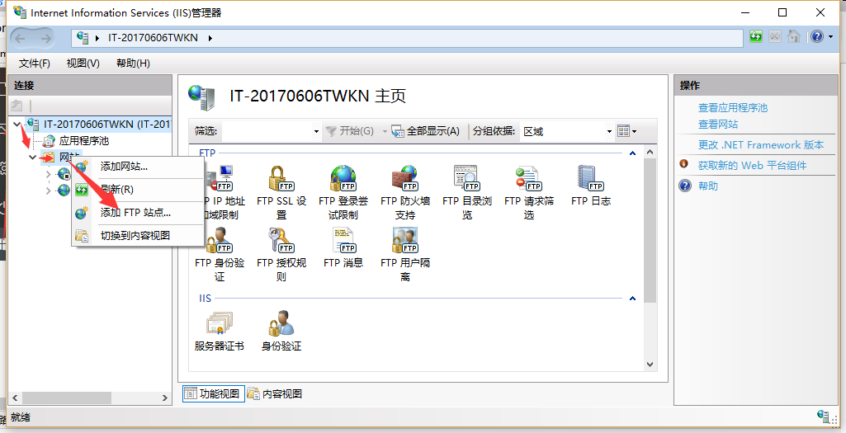Viewport: 846px width, 433px height.
Task: Open 服务器证书 feature
Action: point(219,331)
